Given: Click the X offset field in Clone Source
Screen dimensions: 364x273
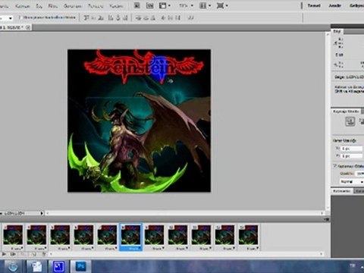Looking at the screenshot, I should [352, 149].
